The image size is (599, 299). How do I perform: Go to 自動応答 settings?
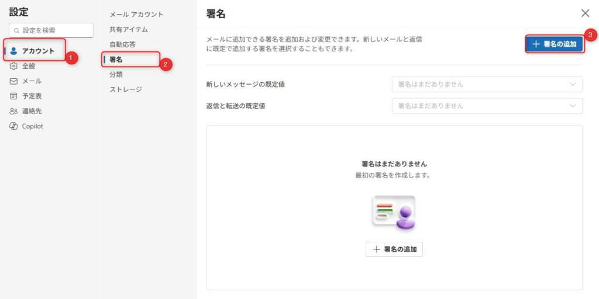click(122, 44)
